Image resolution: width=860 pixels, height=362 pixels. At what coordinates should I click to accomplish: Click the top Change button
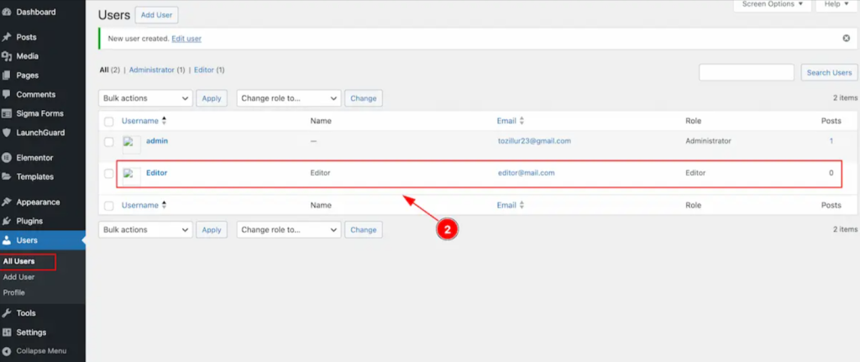363,98
